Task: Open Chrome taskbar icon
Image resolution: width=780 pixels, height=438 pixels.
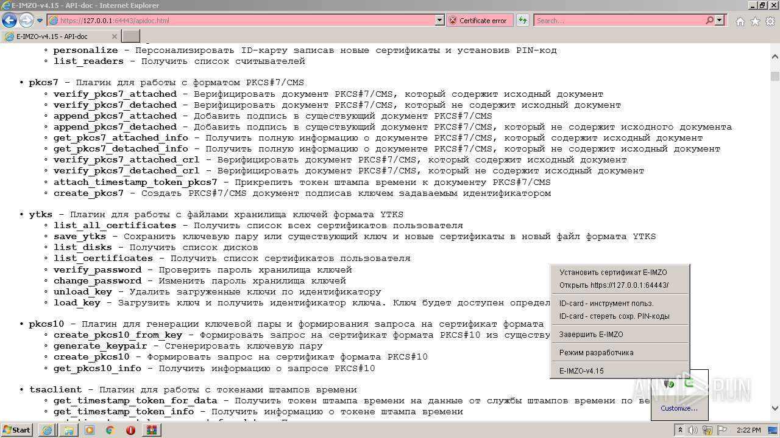Action: tap(110, 430)
